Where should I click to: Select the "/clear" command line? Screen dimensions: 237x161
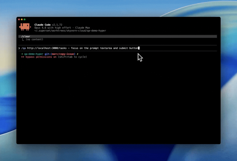pyautogui.click(x=118, y=36)
